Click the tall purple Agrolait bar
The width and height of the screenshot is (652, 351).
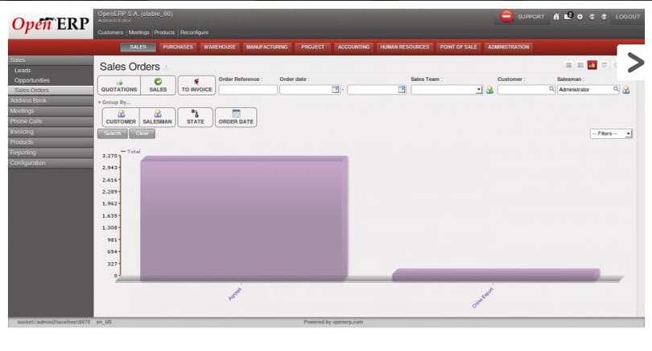coord(244,218)
